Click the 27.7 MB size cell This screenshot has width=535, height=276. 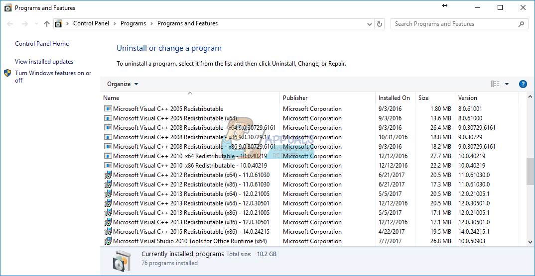click(x=441, y=156)
